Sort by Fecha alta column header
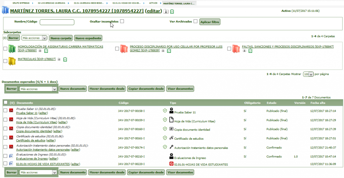 coord(318,103)
